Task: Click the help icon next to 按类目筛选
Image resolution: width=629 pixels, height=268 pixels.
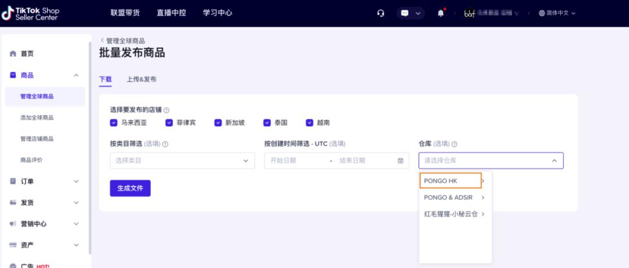Action: (x=165, y=144)
